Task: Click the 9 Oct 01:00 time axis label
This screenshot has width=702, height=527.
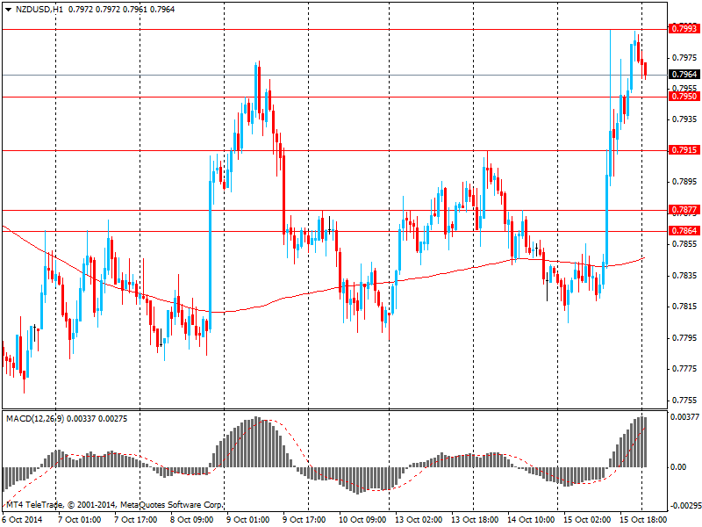Action: pyautogui.click(x=248, y=520)
